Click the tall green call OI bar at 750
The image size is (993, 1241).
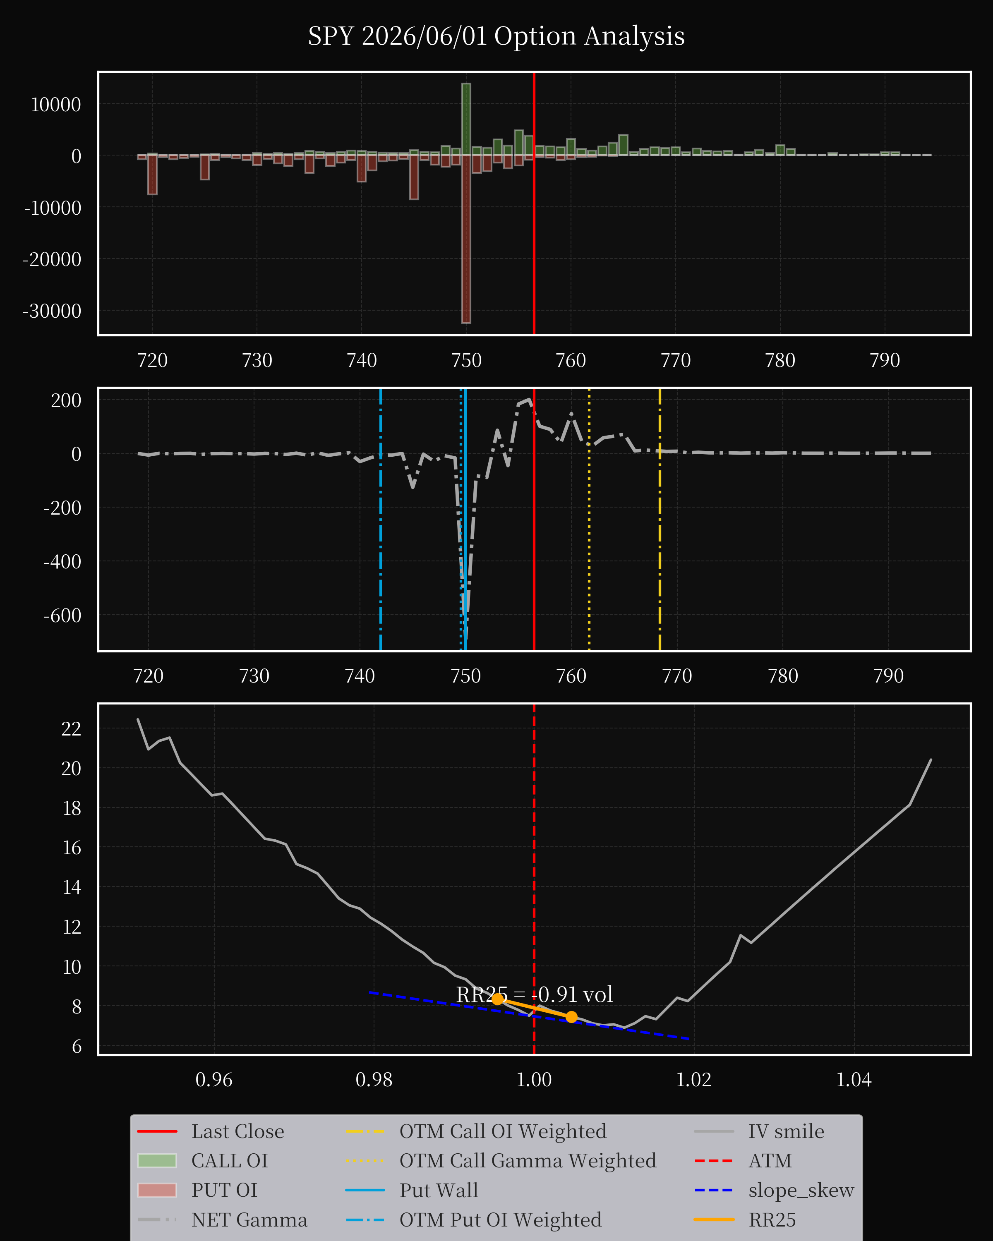click(x=466, y=119)
